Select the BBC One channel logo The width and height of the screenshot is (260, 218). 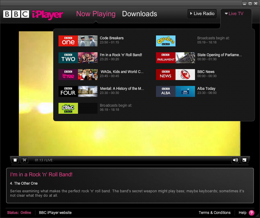pyautogui.click(x=68, y=41)
